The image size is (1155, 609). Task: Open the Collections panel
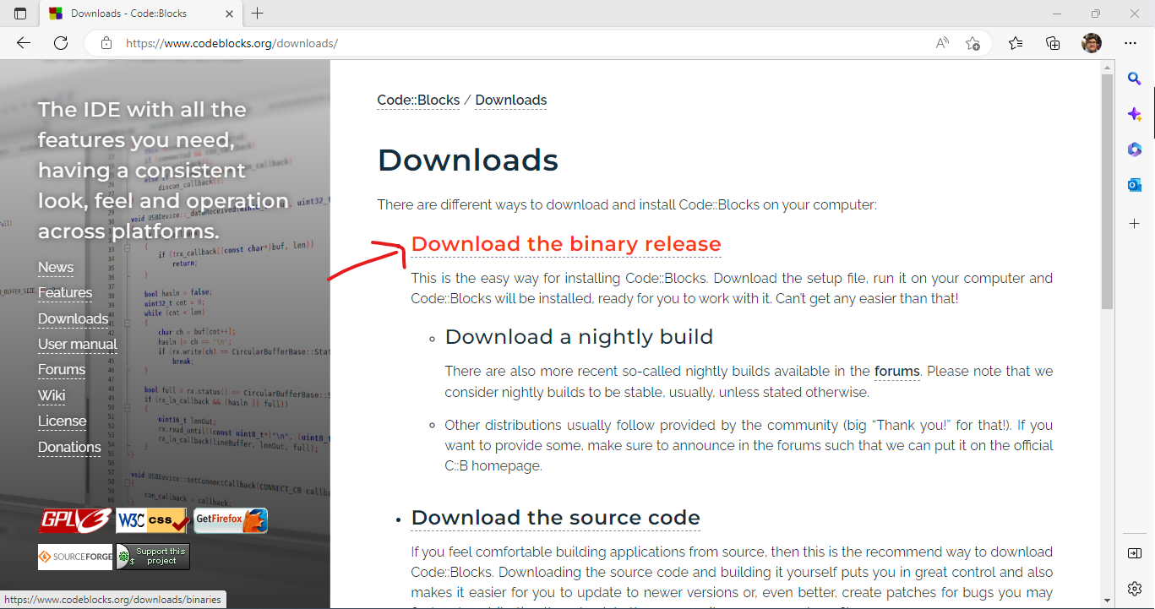pyautogui.click(x=1053, y=43)
